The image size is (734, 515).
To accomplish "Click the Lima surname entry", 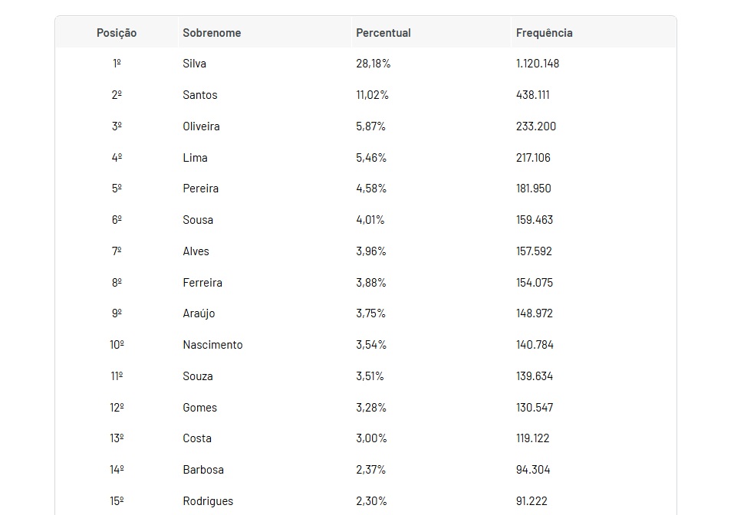I will coord(195,158).
